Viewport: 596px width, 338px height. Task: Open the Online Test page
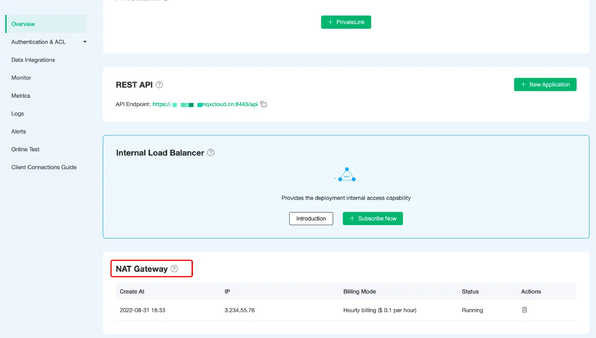[x=26, y=149]
